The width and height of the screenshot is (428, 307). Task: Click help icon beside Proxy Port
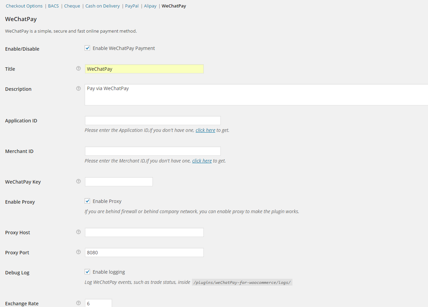tap(78, 252)
